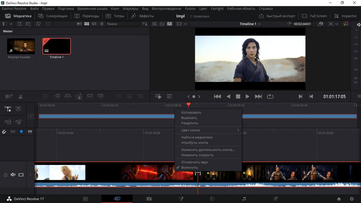
Task: Toggle the video only track option
Action: (x=8, y=122)
